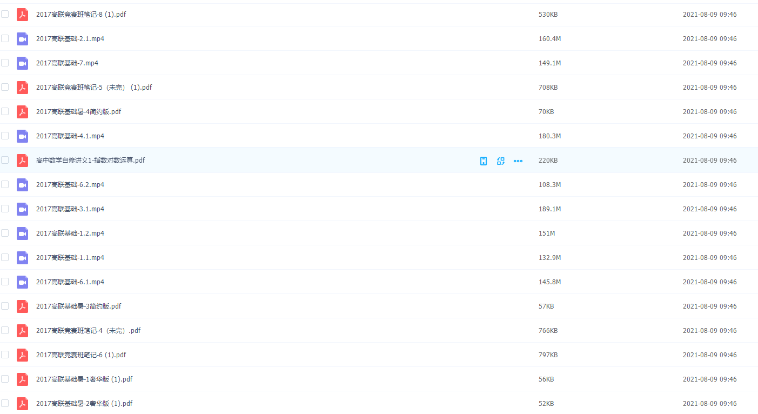Tick checkbox next to 2017高联基础-3.1.mp4

pyautogui.click(x=5, y=209)
